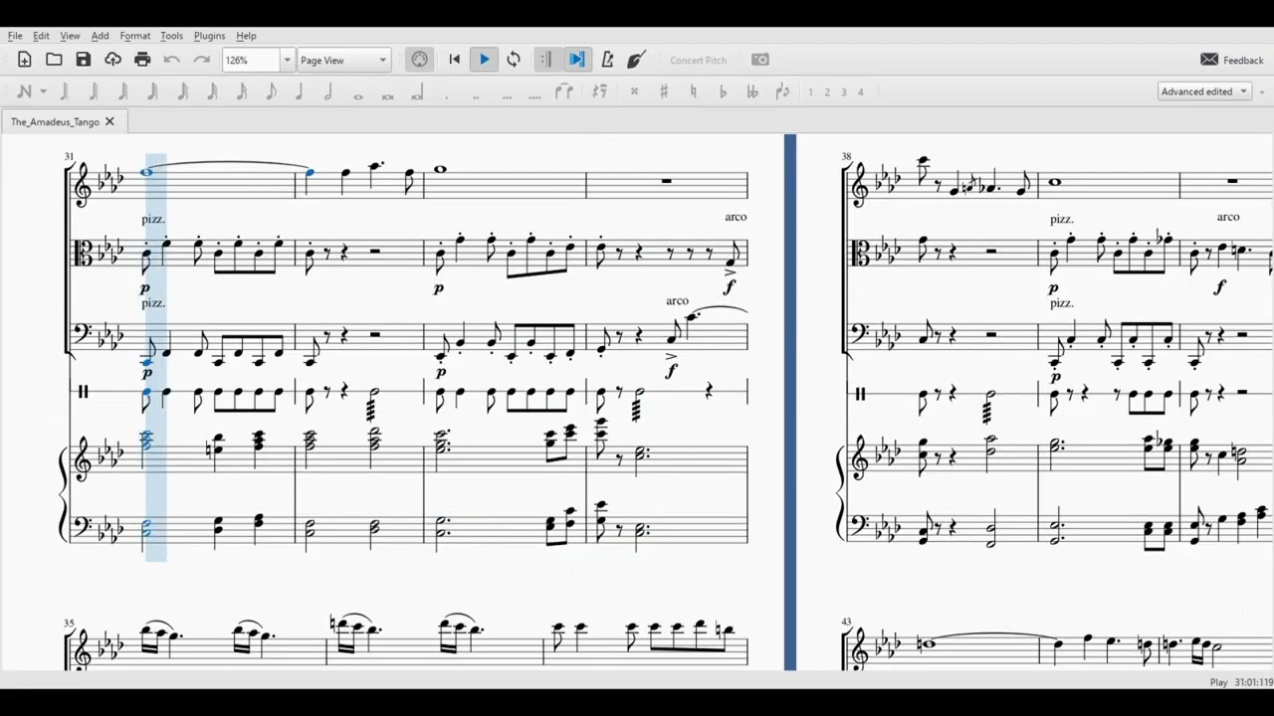The height and width of the screenshot is (716, 1274).
Task: Select voice 1
Action: (810, 91)
